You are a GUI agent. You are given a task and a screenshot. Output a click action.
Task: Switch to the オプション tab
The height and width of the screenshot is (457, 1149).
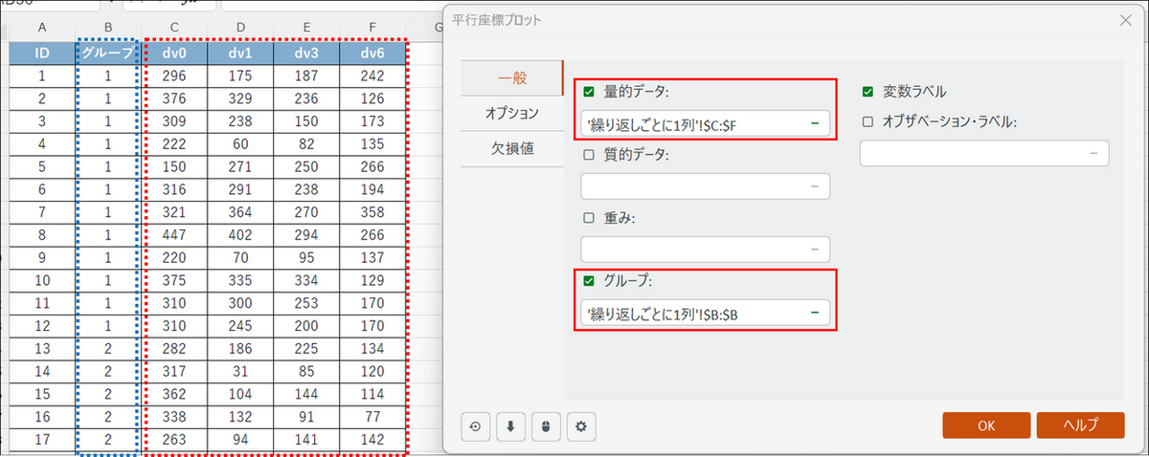(x=511, y=113)
